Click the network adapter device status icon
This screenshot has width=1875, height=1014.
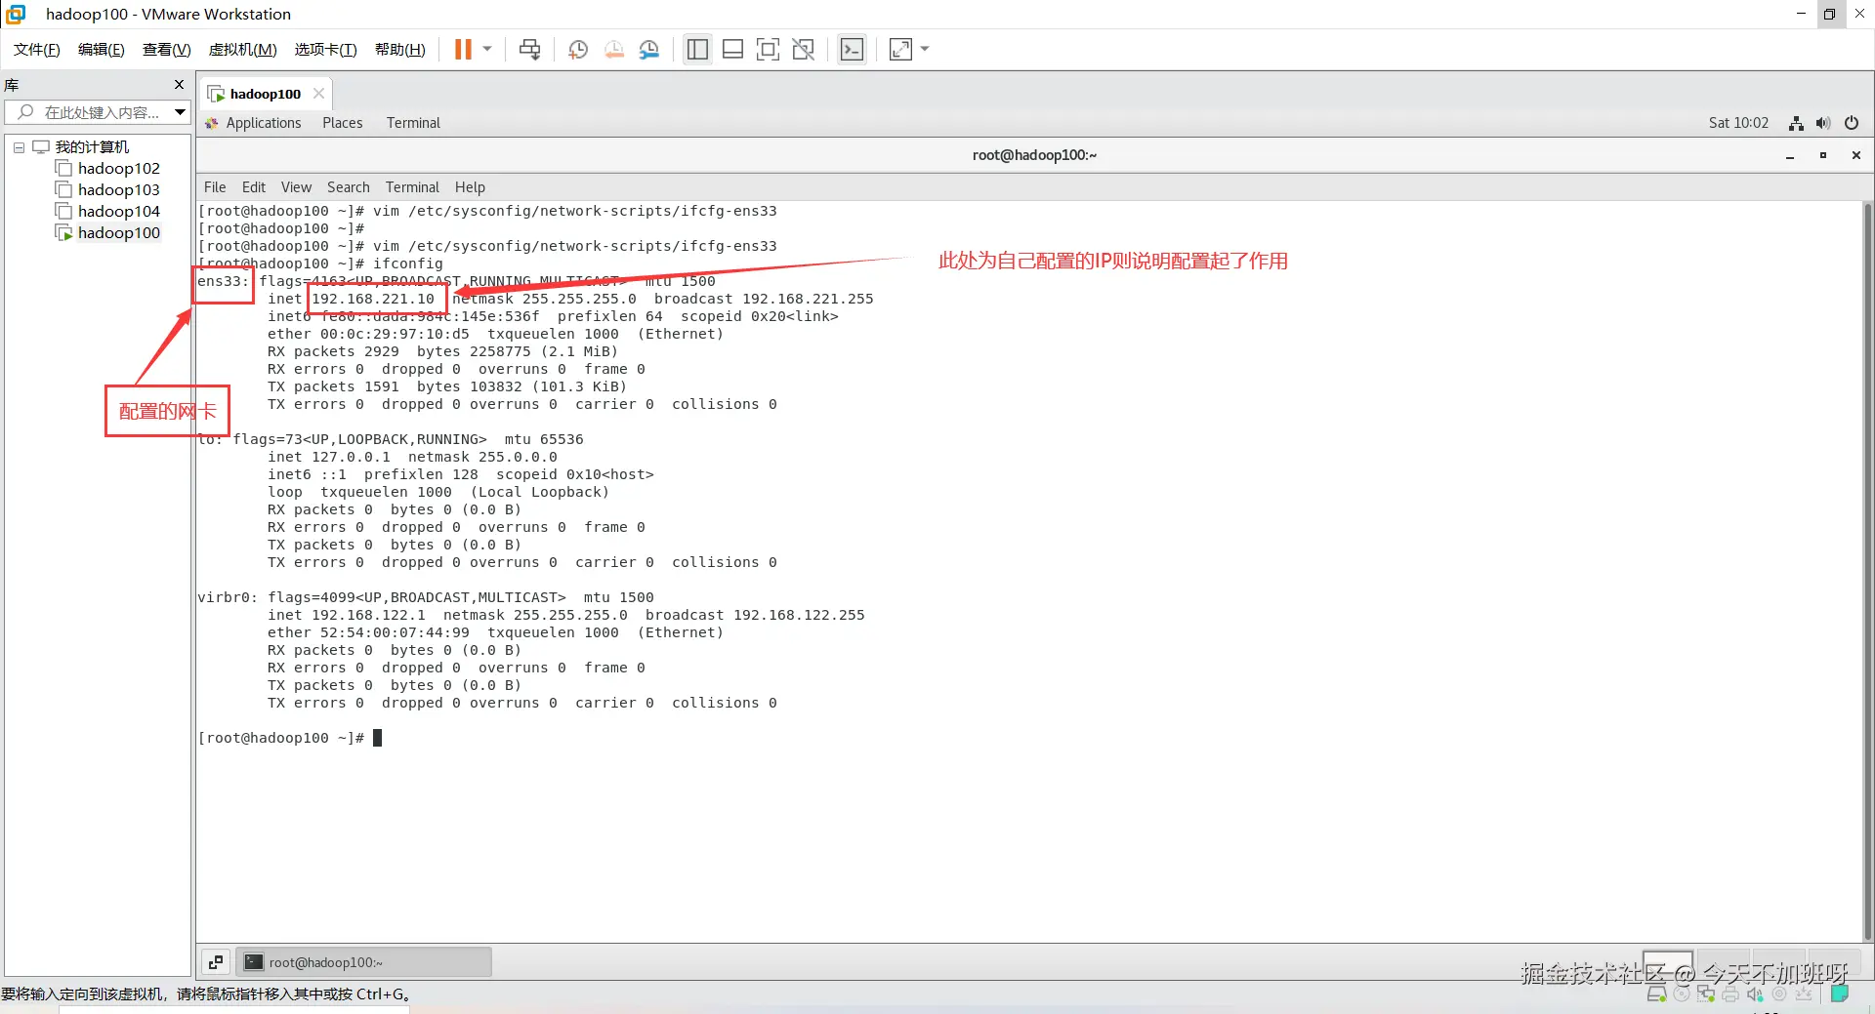pyautogui.click(x=1705, y=994)
